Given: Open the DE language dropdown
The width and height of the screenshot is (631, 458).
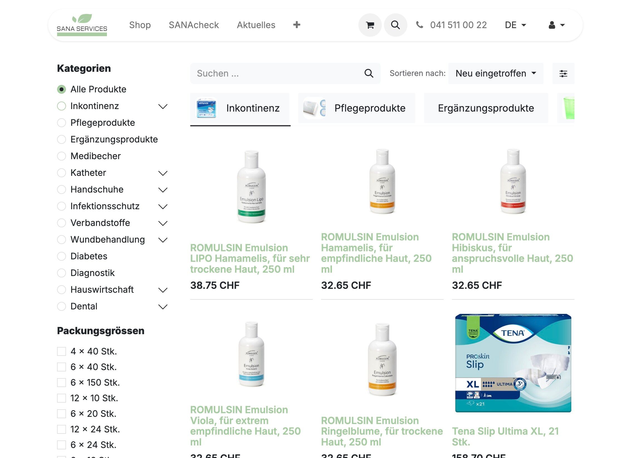Looking at the screenshot, I should click(515, 25).
